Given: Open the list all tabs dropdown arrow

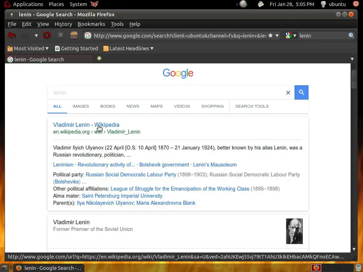Looking at the screenshot, I should click(x=352, y=59).
